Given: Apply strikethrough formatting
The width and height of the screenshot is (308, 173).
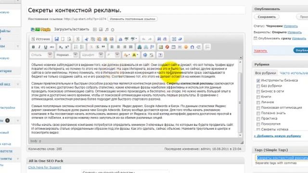Looking at the screenshot, I should coord(52,47).
